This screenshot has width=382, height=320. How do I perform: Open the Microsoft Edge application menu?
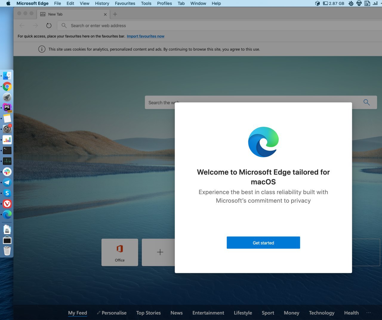click(x=33, y=3)
